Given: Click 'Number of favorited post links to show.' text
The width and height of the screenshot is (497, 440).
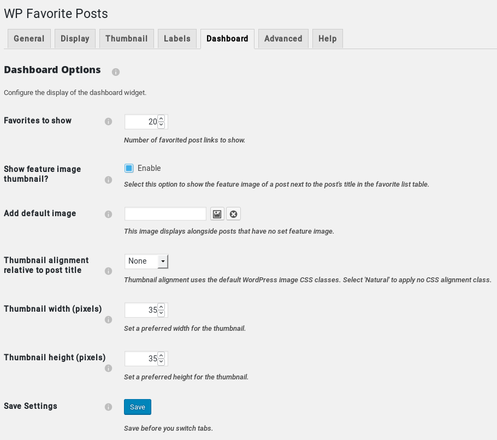Looking at the screenshot, I should pos(185,140).
